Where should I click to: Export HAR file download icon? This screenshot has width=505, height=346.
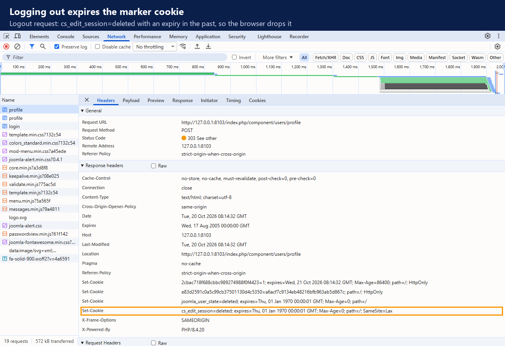coord(208,47)
